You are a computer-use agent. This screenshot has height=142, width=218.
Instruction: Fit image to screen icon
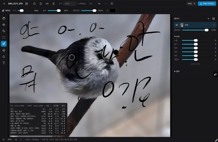coord(21,140)
